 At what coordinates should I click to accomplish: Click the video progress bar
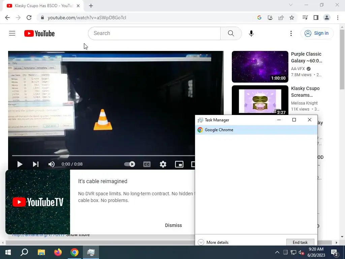(103, 155)
